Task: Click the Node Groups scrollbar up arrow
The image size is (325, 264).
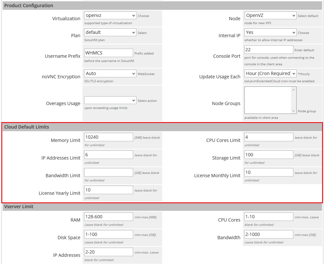Action: [293, 90]
